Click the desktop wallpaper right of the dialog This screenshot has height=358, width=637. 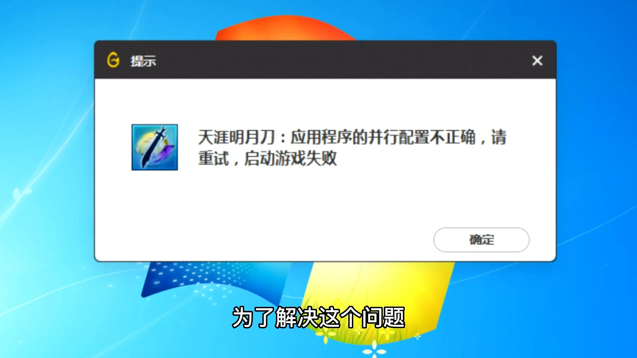click(x=597, y=149)
